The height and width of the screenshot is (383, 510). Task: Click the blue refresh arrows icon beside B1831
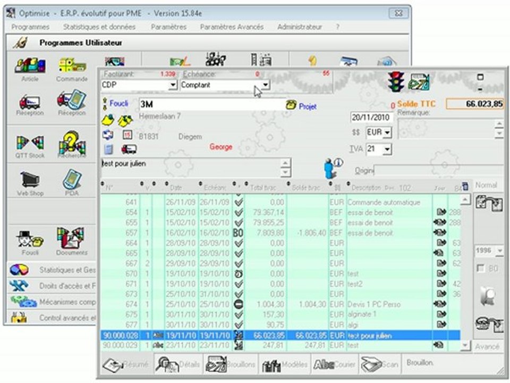point(108,135)
